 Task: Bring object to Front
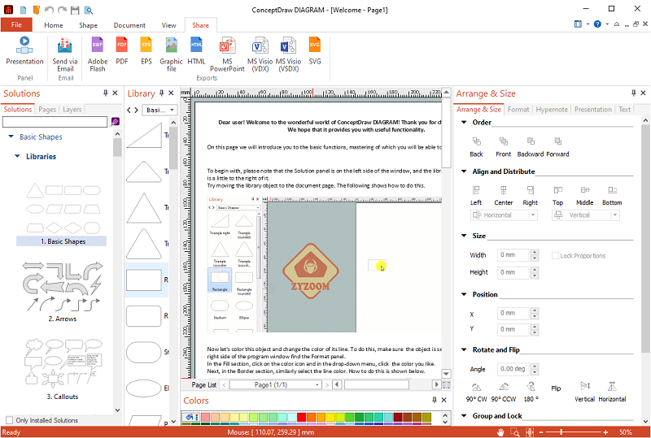point(503,147)
